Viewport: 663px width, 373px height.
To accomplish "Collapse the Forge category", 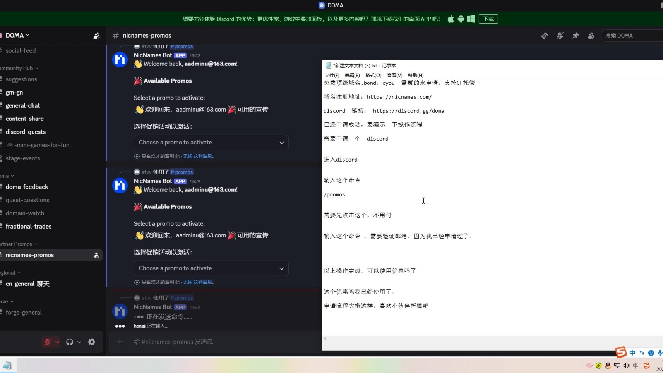I will tap(7, 301).
